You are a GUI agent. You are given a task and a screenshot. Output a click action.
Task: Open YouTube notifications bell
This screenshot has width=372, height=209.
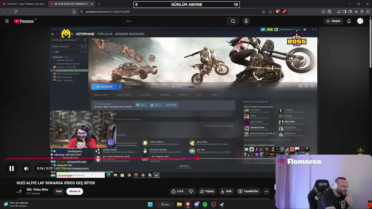coord(349,21)
